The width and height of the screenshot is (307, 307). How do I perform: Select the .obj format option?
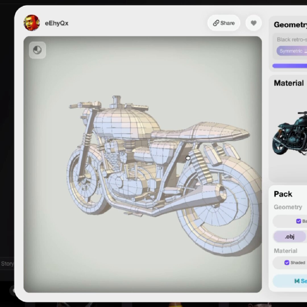coord(290,237)
